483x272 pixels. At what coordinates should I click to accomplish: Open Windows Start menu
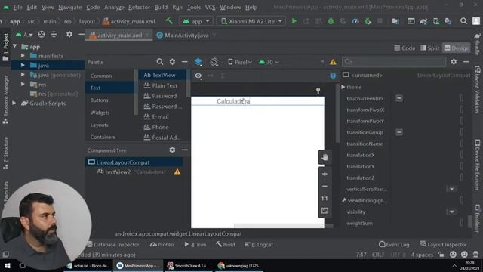pyautogui.click(x=8, y=265)
